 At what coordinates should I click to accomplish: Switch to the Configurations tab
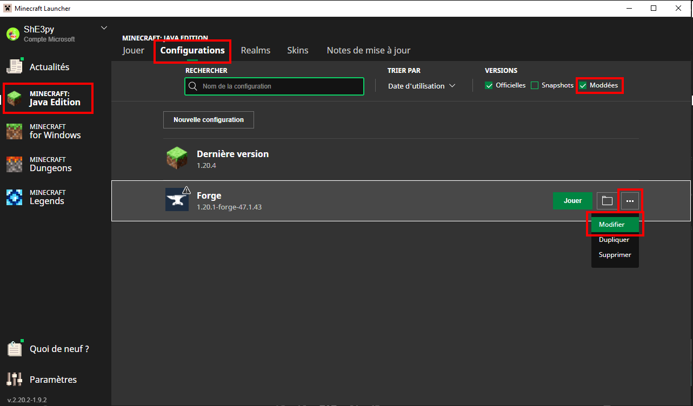(192, 50)
